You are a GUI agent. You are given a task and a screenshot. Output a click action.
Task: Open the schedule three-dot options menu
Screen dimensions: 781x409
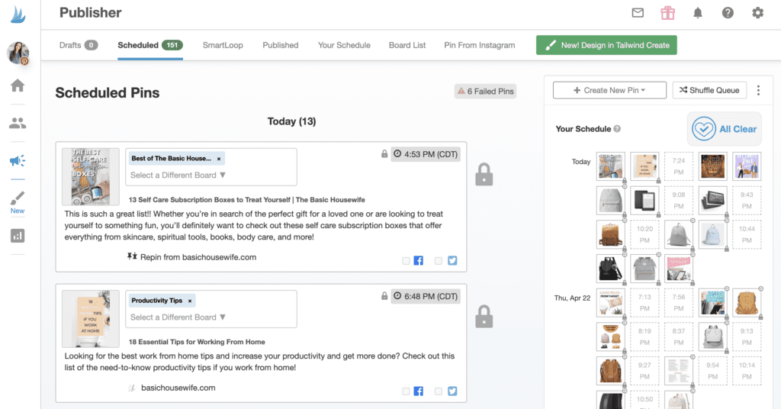[758, 90]
